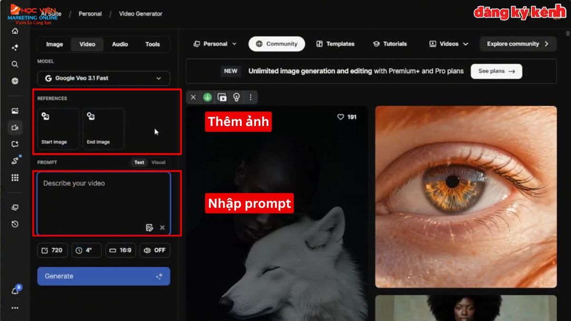This screenshot has height=321, width=571.
Task: Click the history icon in the left sidebar
Action: 14,224
